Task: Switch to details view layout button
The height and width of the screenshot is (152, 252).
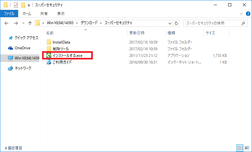Action: (240, 148)
